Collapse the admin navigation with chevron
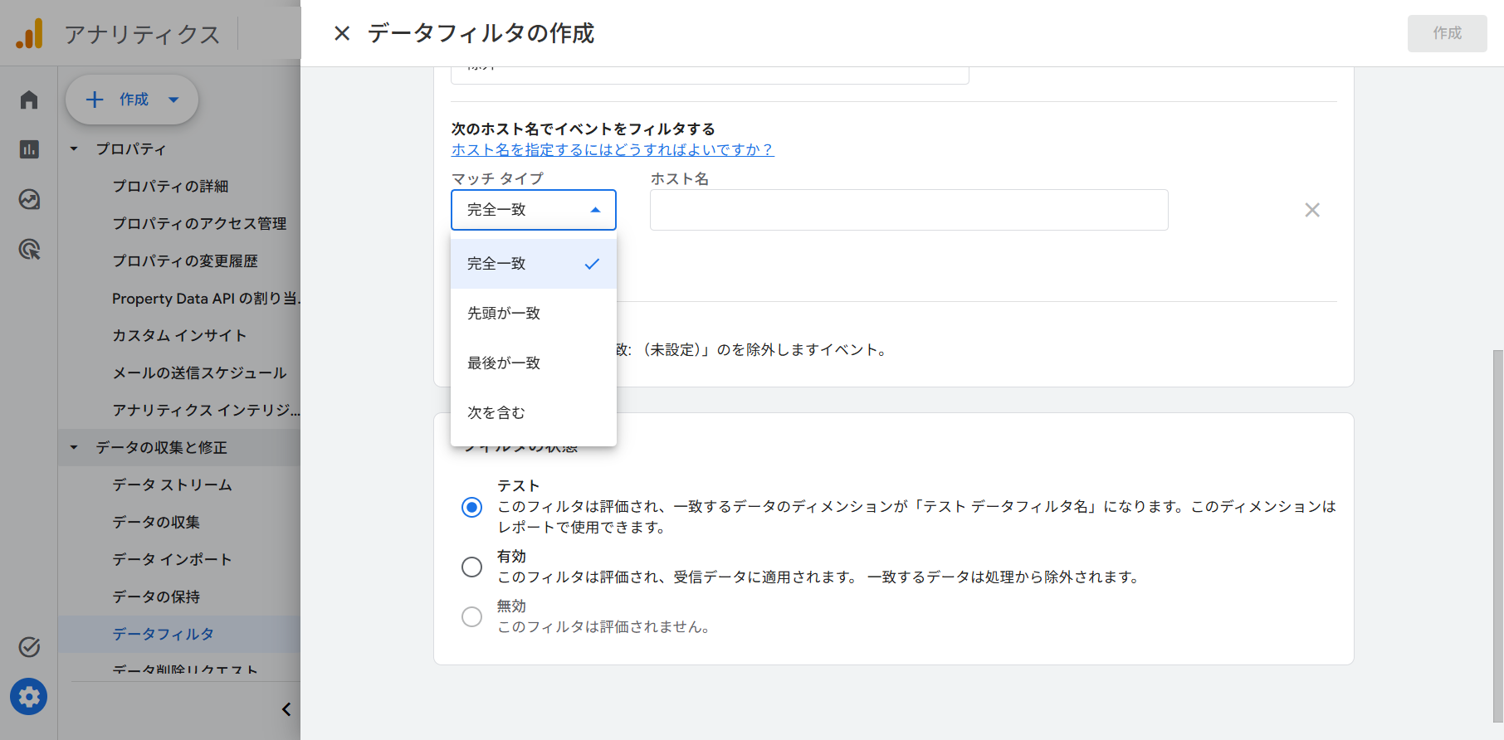Viewport: 1504px width, 740px height. coord(286,709)
